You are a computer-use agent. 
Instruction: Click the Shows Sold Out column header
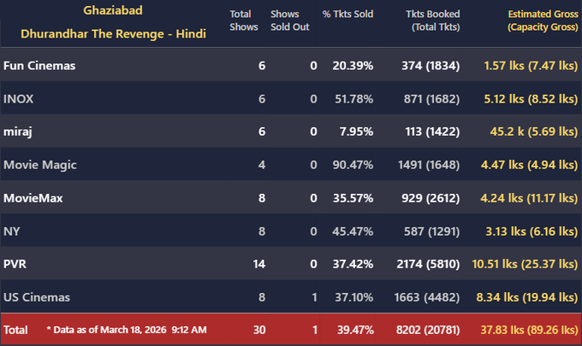pos(289,21)
